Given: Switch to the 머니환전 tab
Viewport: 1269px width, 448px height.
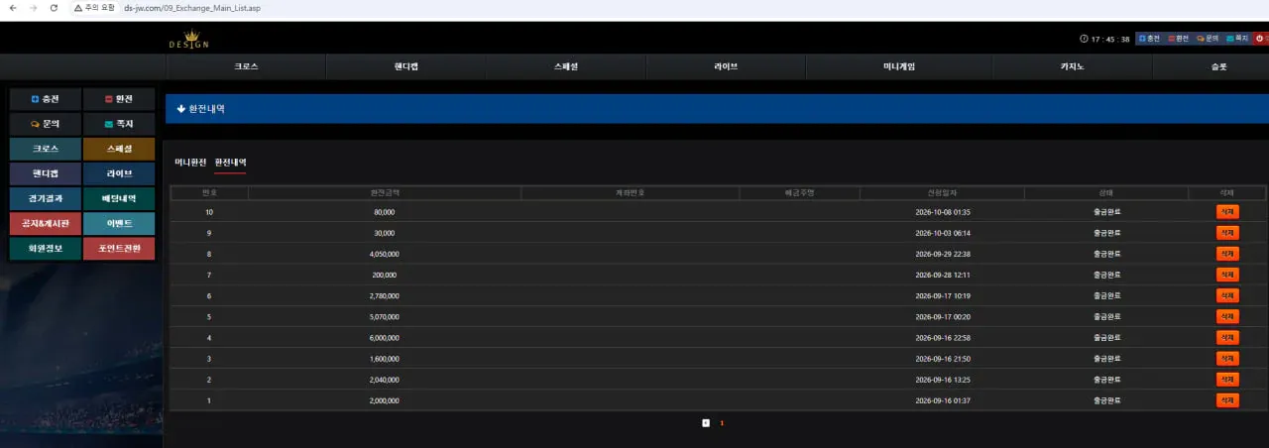Looking at the screenshot, I should [190, 162].
